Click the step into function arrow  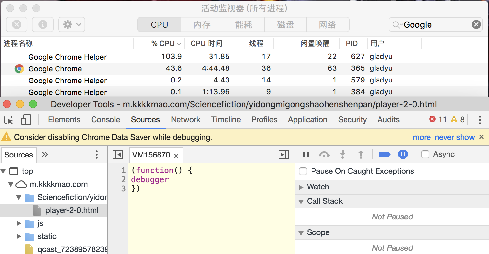pyautogui.click(x=343, y=155)
